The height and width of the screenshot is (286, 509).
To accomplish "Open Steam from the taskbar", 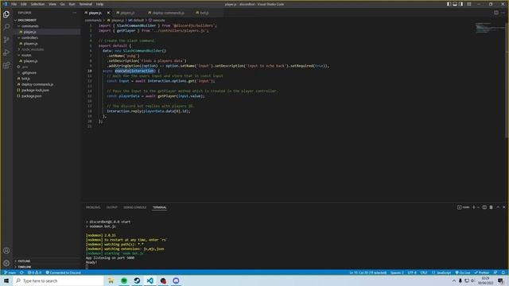I will coord(137,280).
